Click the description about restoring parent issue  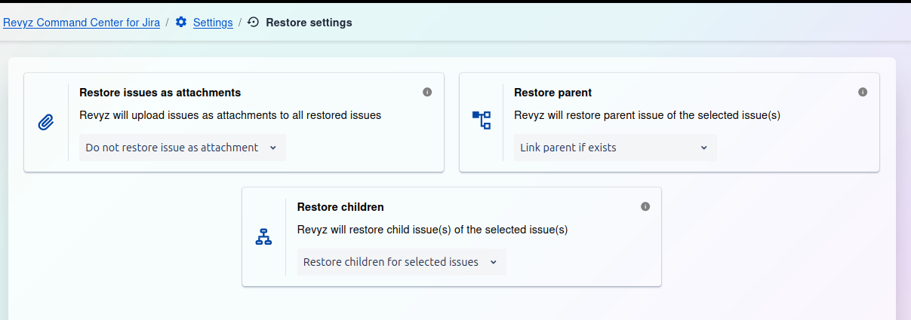(647, 115)
